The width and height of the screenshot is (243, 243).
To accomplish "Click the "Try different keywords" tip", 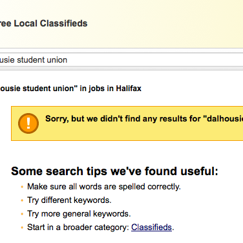I will (x=69, y=200).
